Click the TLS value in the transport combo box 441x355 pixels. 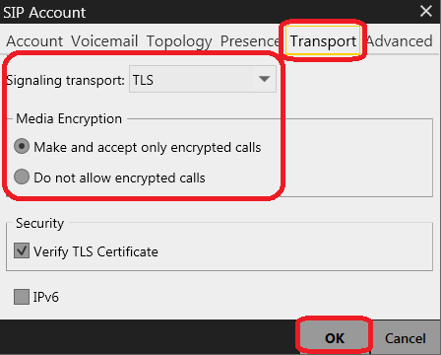point(143,80)
